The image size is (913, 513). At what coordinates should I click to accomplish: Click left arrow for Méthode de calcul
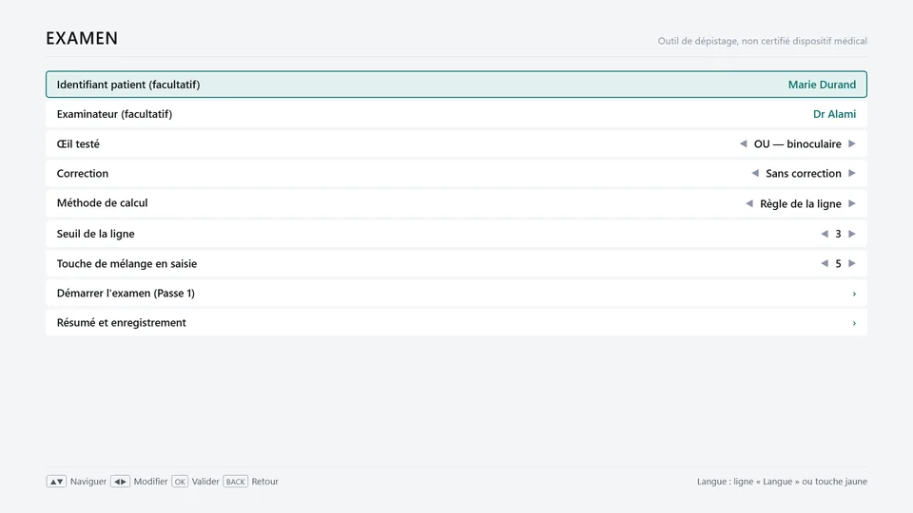748,203
